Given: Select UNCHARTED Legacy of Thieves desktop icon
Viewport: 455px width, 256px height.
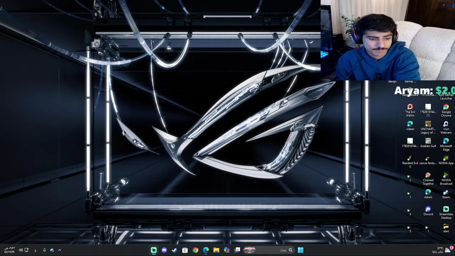Looking at the screenshot, I should [x=428, y=127].
